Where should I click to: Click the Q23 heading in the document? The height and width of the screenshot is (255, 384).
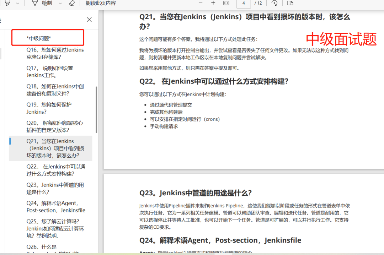coord(196,193)
